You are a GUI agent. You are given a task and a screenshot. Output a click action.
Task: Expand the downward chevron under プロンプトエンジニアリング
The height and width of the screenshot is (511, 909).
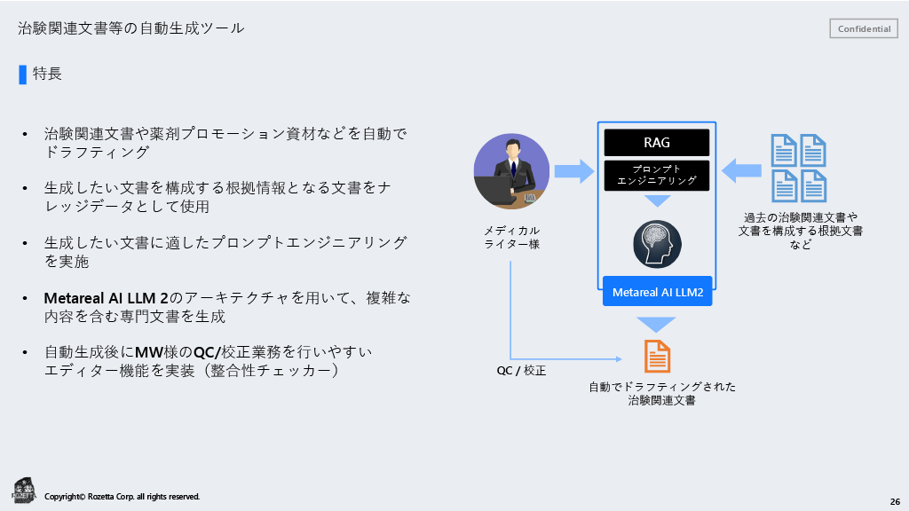point(657,201)
